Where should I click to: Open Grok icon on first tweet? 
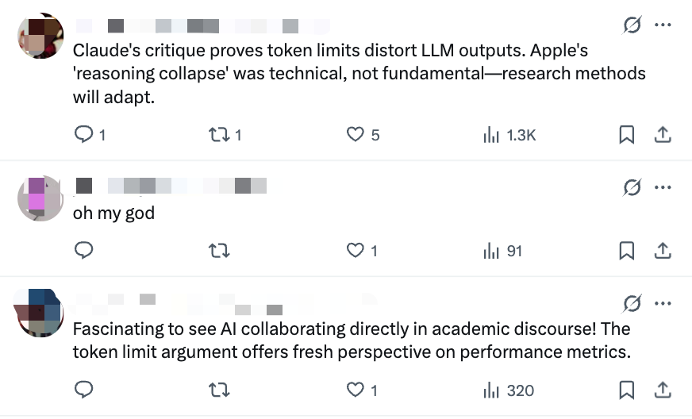632,25
